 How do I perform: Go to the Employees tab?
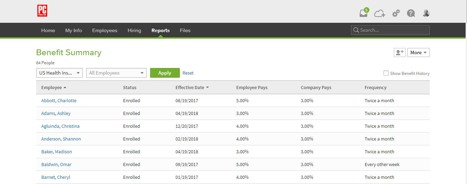(x=105, y=30)
